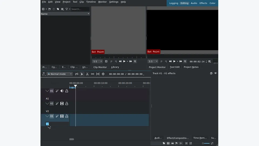Hide video on track V2
This screenshot has height=146, width=259.
(x=62, y=104)
